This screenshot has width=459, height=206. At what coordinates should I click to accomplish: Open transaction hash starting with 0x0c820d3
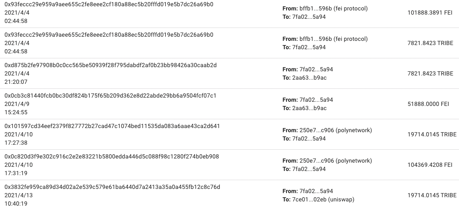pos(112,156)
